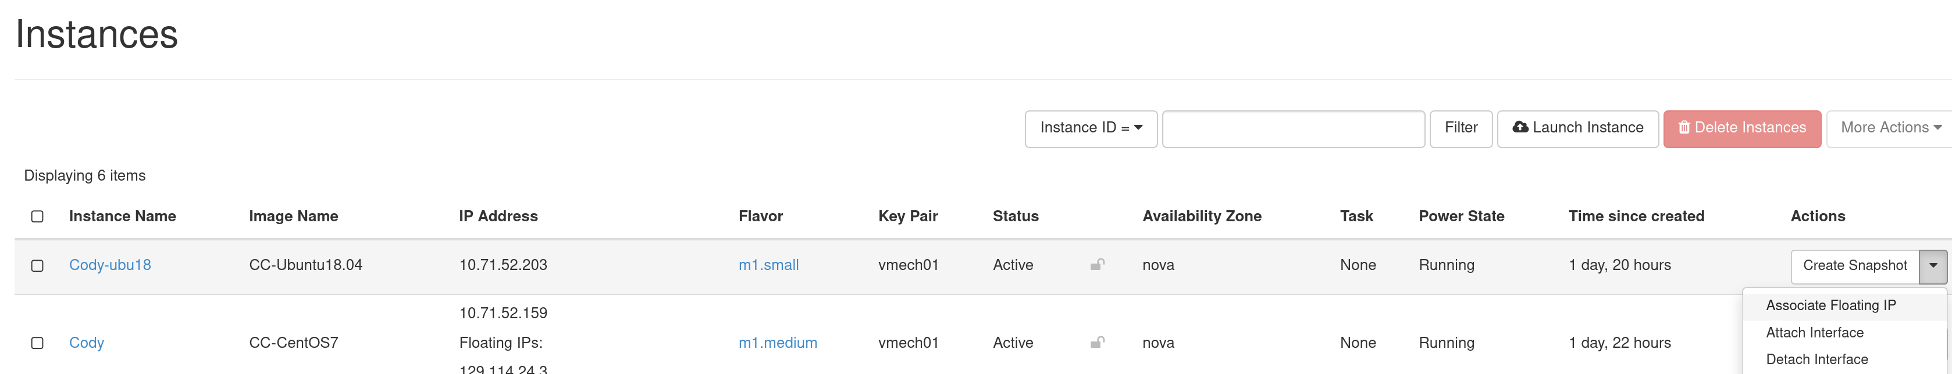Open the Cody-ubu18 instance link
Screen dimensions: 1952x374
coord(110,265)
